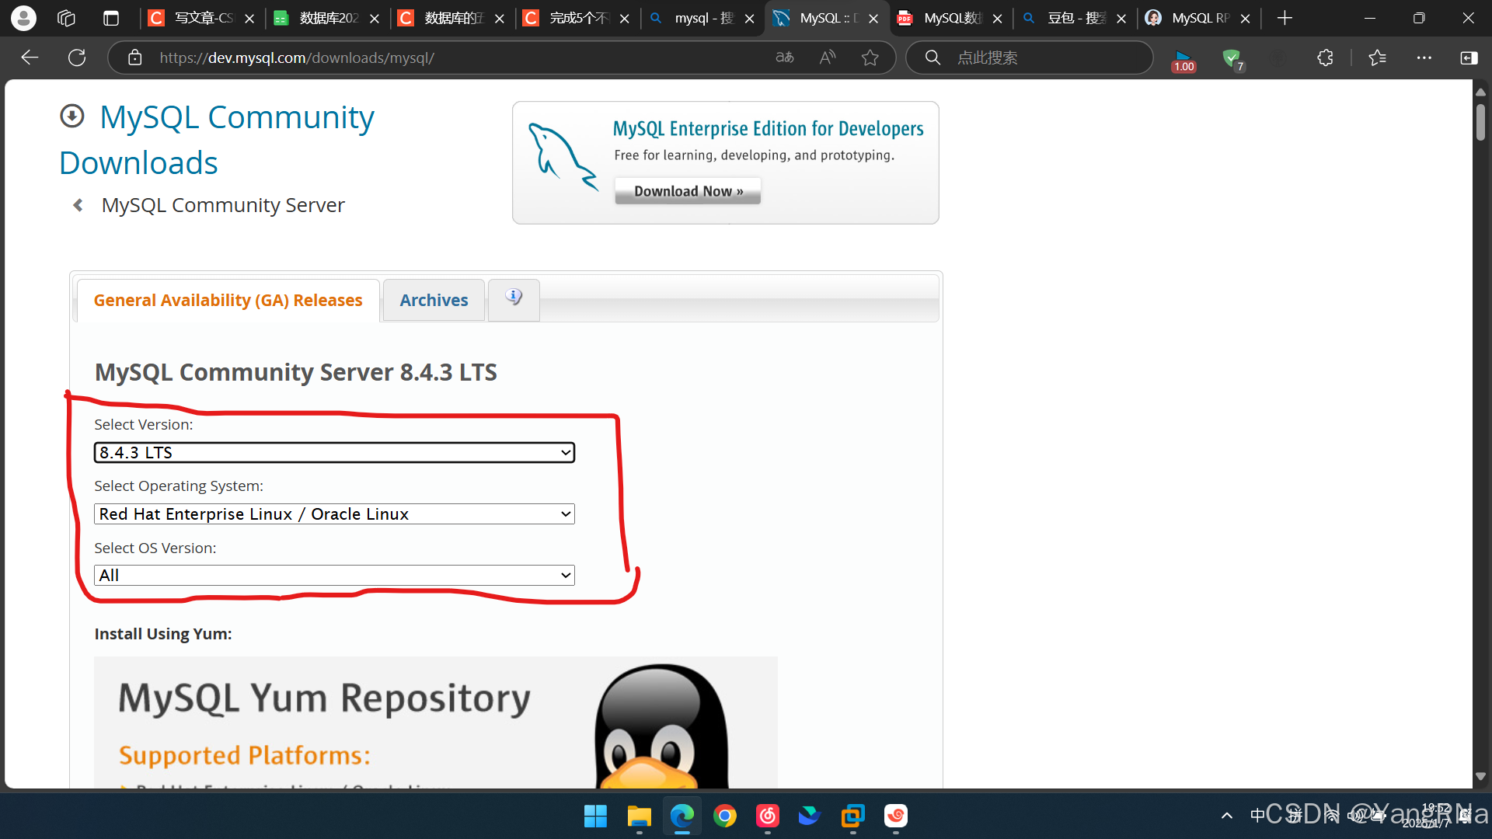The image size is (1492, 839).
Task: Open File Explorer from the taskbar
Action: pos(639,816)
